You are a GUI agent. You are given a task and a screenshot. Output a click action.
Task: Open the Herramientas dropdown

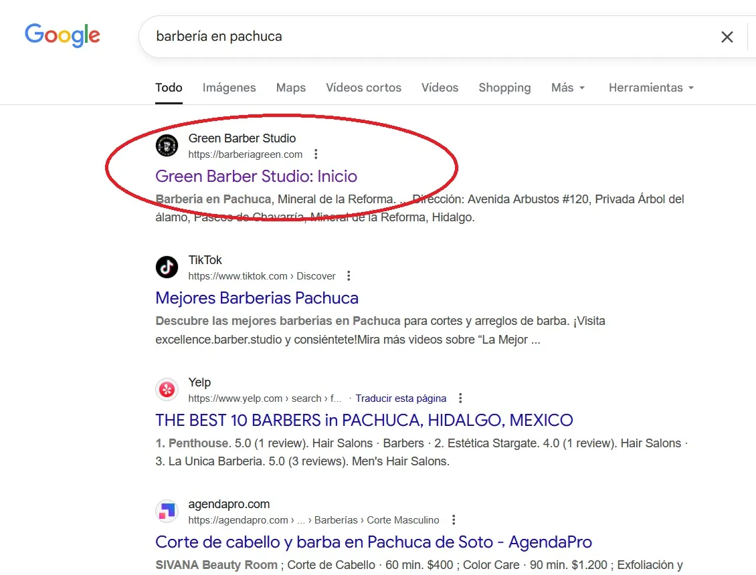click(651, 88)
